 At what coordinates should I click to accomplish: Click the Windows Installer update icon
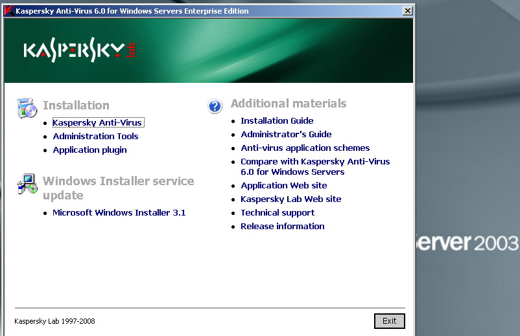[27, 185]
